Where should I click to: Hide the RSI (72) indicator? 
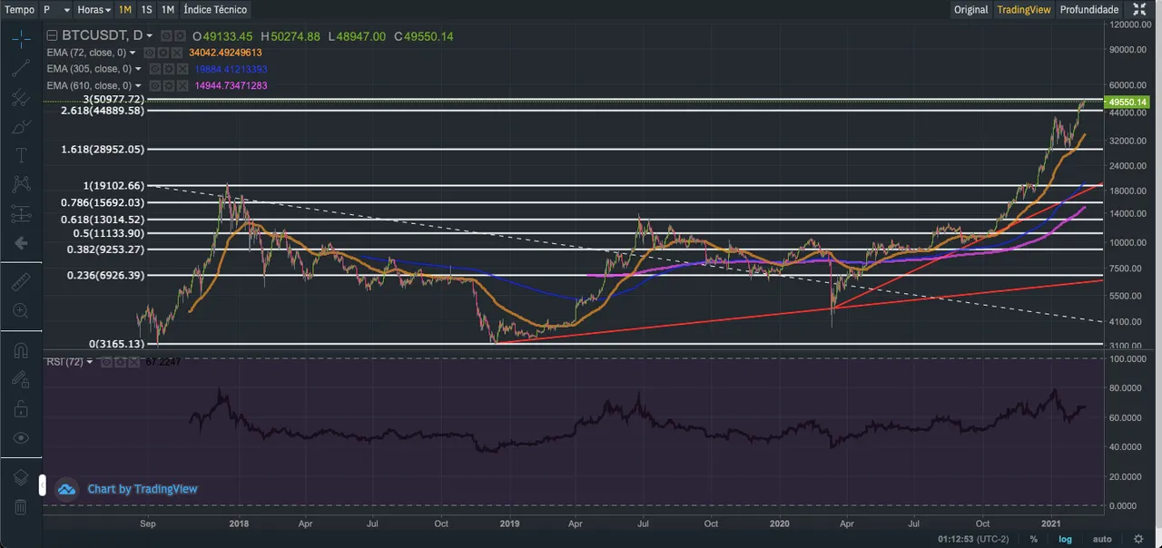tap(106, 362)
